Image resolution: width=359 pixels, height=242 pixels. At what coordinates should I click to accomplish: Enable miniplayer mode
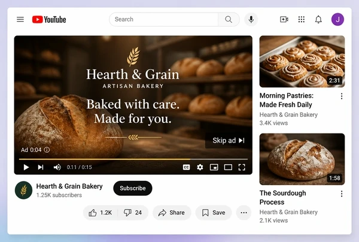[x=214, y=167]
